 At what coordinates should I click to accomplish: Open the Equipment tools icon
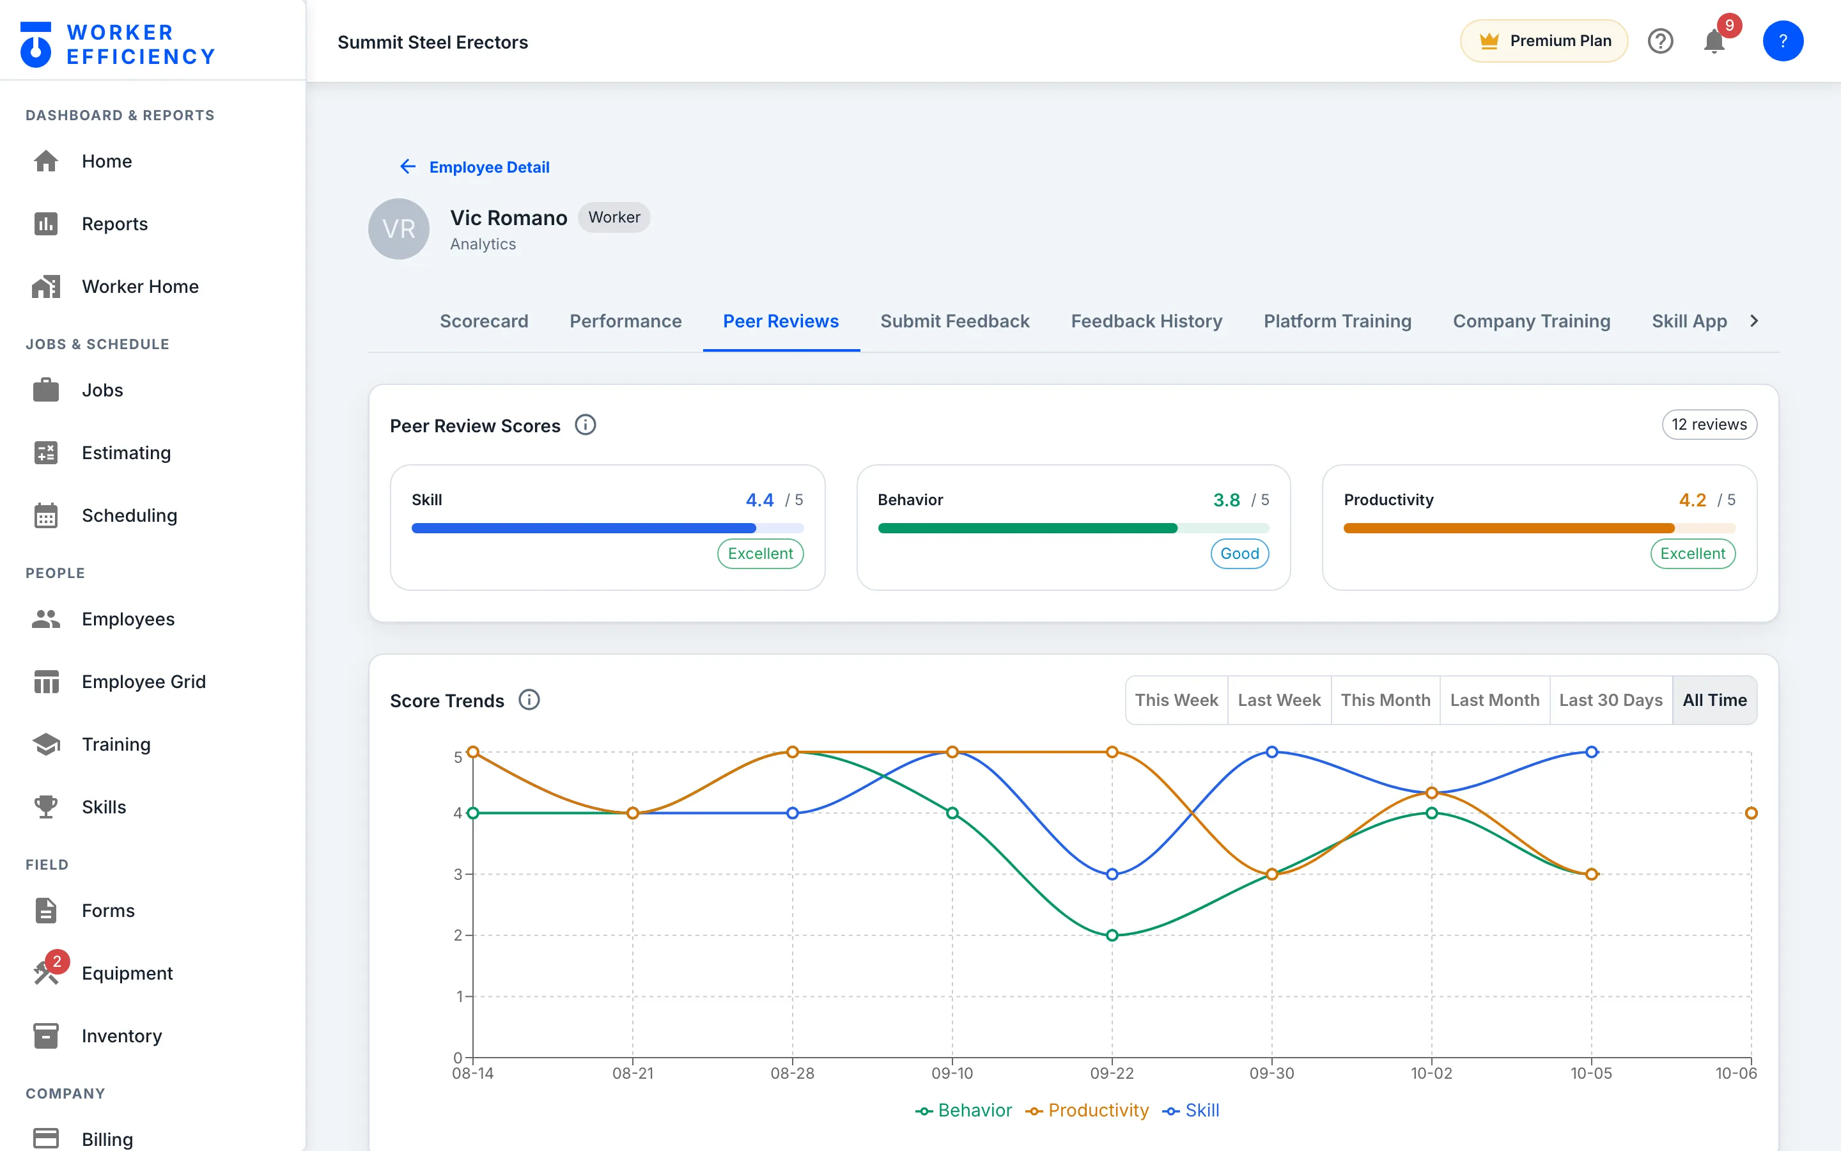(45, 973)
